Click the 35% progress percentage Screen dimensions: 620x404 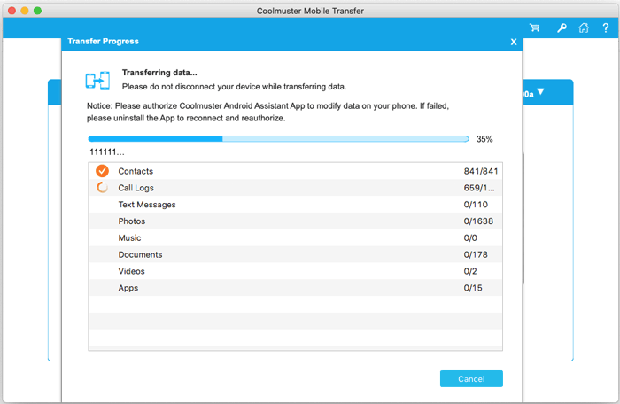tap(484, 139)
